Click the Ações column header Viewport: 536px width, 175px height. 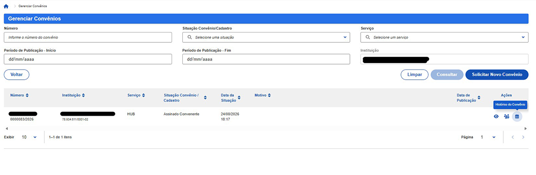click(x=506, y=95)
